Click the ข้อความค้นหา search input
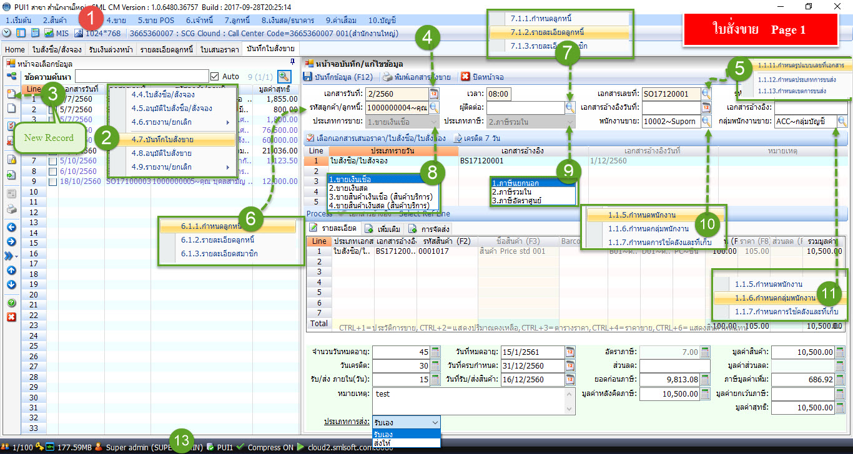The height and width of the screenshot is (454, 853). click(x=142, y=76)
